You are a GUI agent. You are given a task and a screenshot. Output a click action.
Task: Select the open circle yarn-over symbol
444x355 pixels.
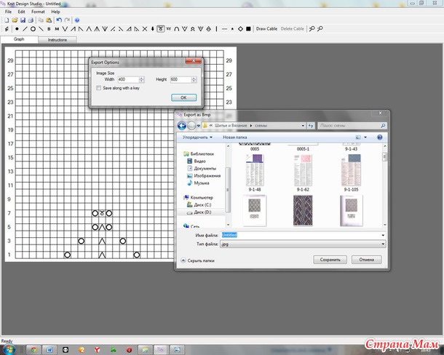[x=33, y=28]
